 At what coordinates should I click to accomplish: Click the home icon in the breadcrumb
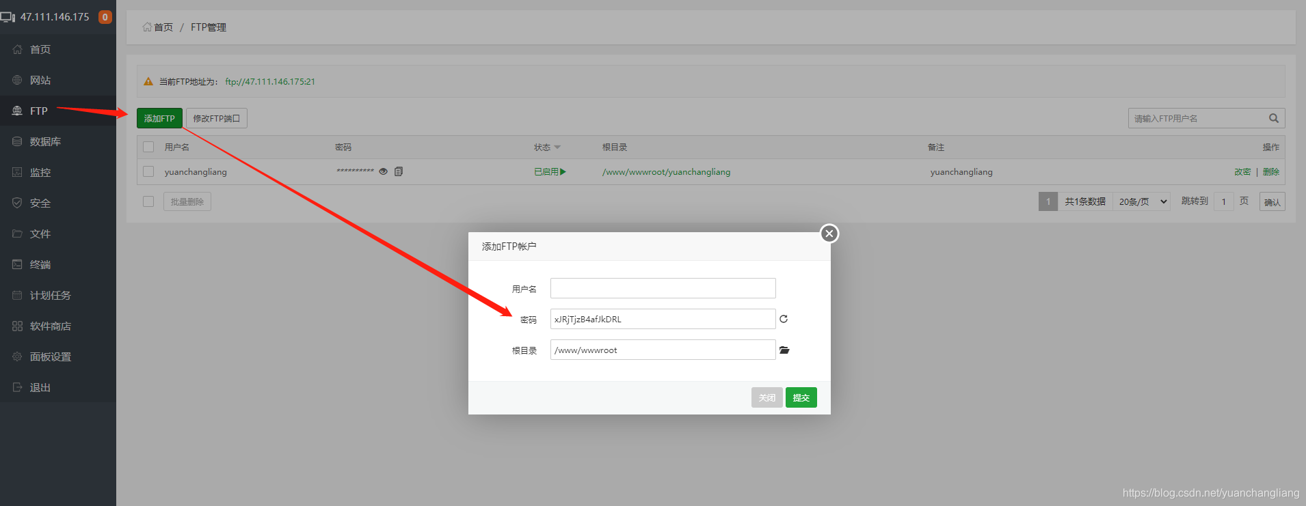pos(147,27)
